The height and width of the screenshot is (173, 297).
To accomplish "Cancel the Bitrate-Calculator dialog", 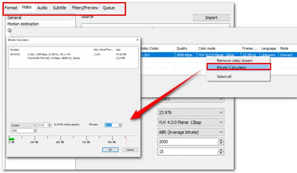I will coord(130,150).
